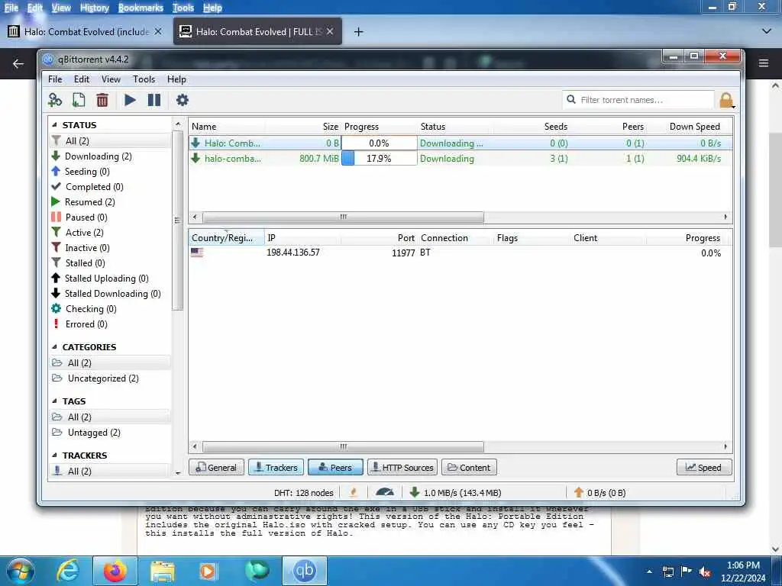Select the Errored (0) filter
This screenshot has height=586, width=782.
pos(110,324)
